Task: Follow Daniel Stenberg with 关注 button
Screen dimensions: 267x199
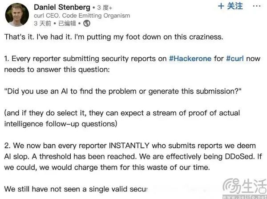Action: click(231, 6)
